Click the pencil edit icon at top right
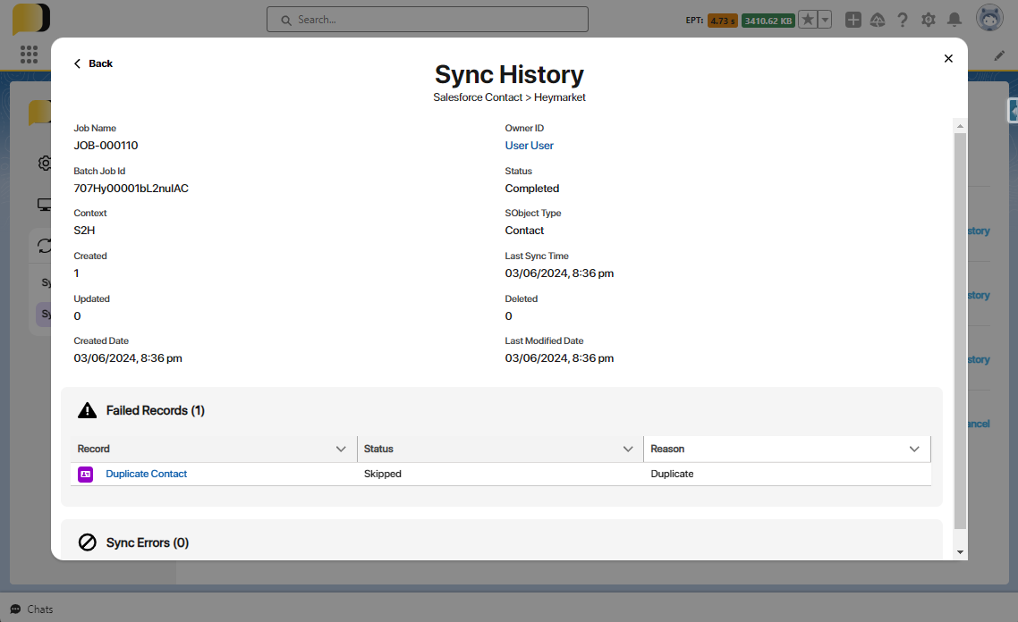The image size is (1018, 622). click(999, 55)
